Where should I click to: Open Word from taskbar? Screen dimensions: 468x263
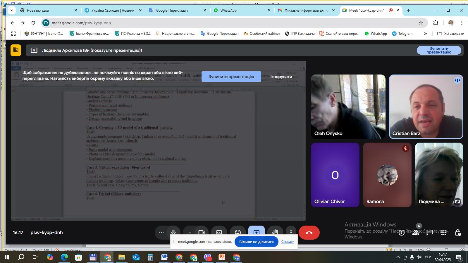click(x=164, y=257)
